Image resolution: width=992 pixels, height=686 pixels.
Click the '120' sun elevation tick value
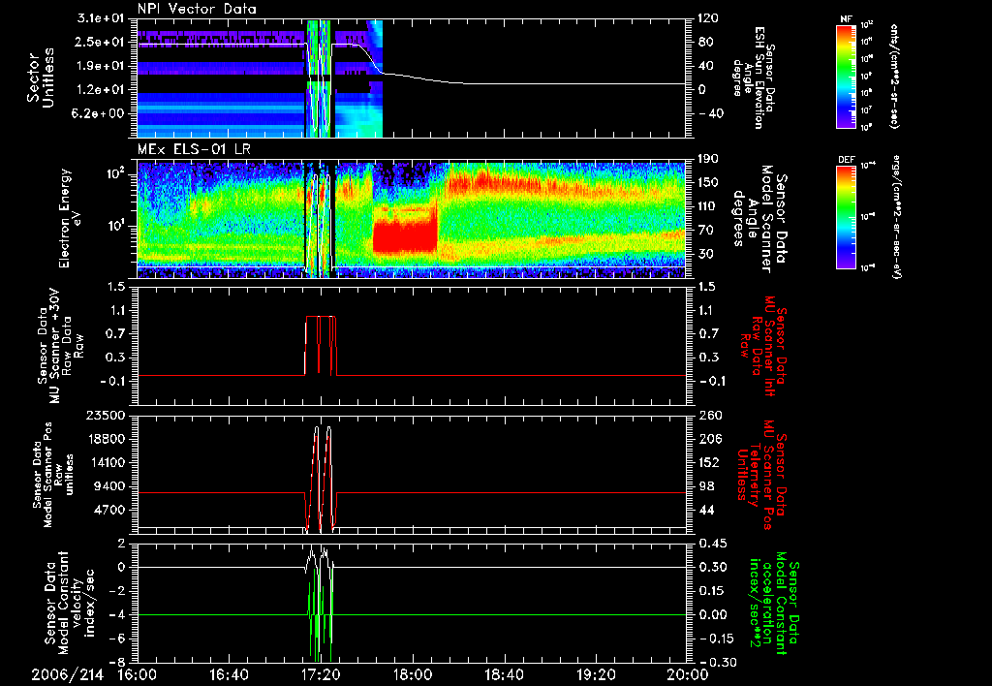708,17
